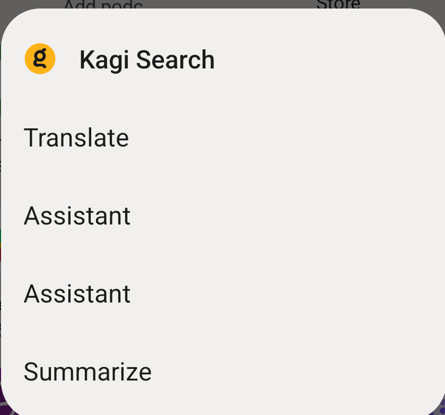Click the Kagi icon beside the Search title

point(40,58)
